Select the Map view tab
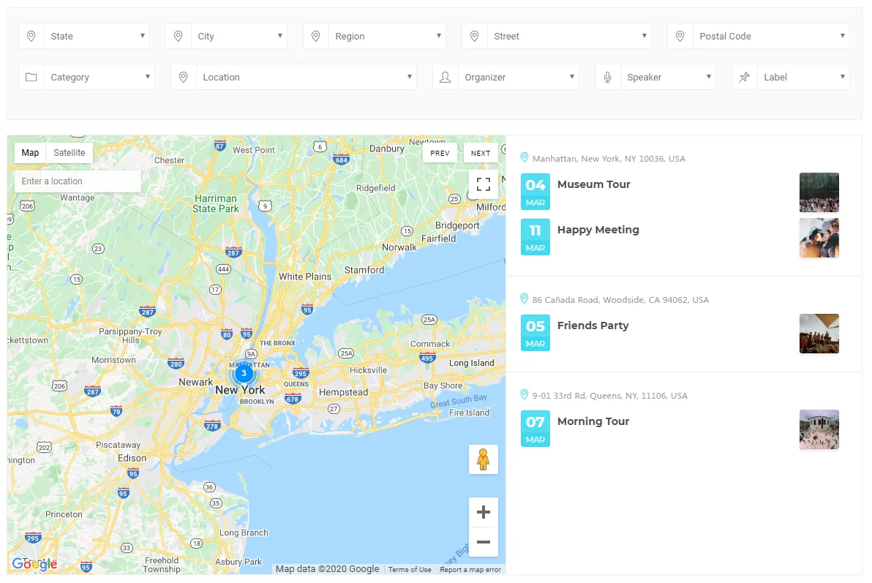Viewport: 872px width, 583px height. click(x=30, y=153)
